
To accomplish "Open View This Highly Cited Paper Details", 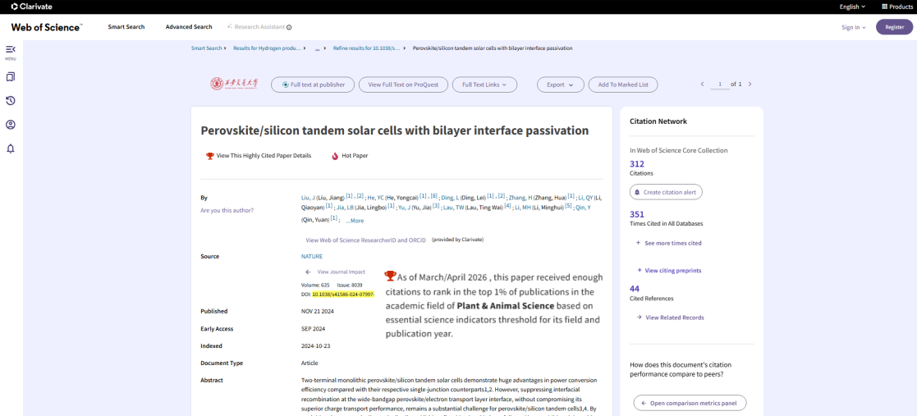I will [x=264, y=156].
